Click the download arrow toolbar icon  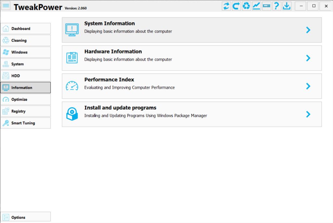coord(287,6)
